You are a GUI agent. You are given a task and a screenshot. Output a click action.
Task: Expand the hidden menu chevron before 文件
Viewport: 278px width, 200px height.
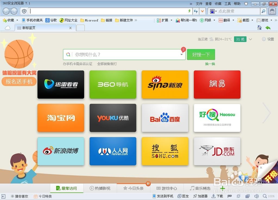click(191, 4)
